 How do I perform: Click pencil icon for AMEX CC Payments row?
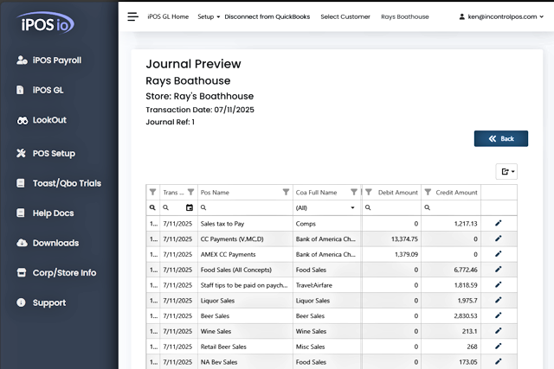498,255
